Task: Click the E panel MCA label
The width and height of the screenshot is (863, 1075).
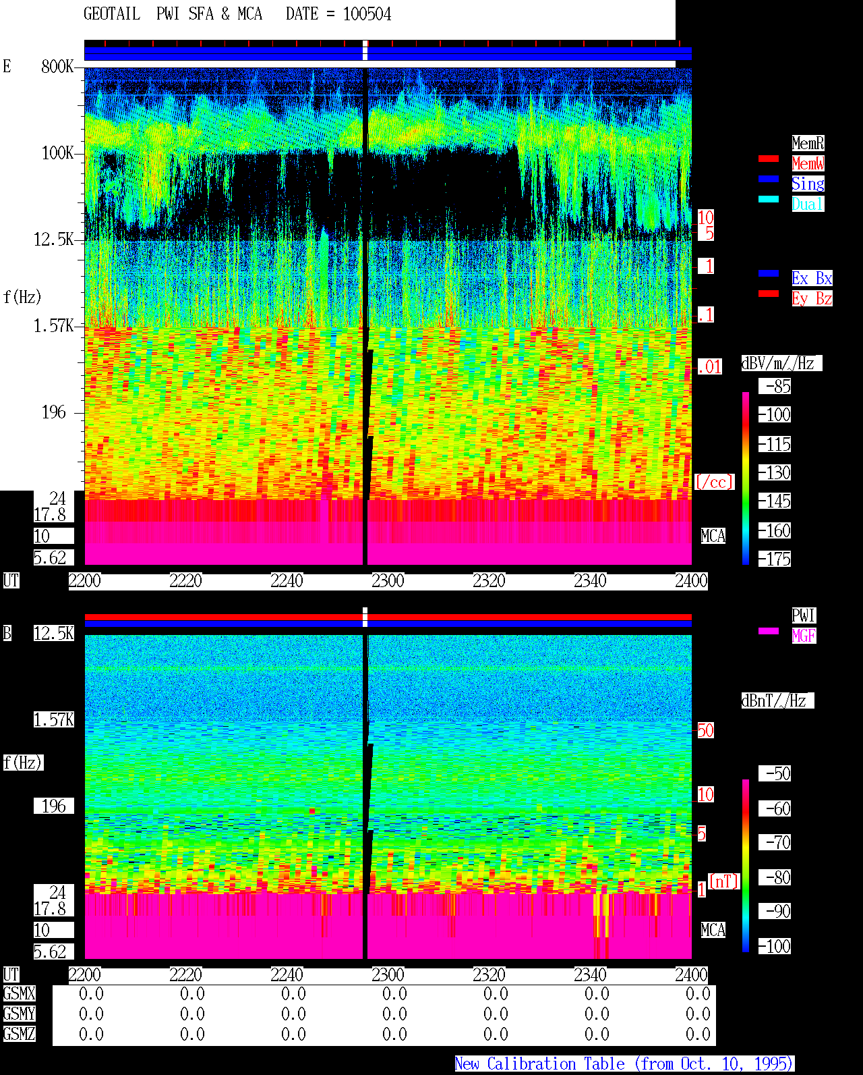Action: [713, 536]
